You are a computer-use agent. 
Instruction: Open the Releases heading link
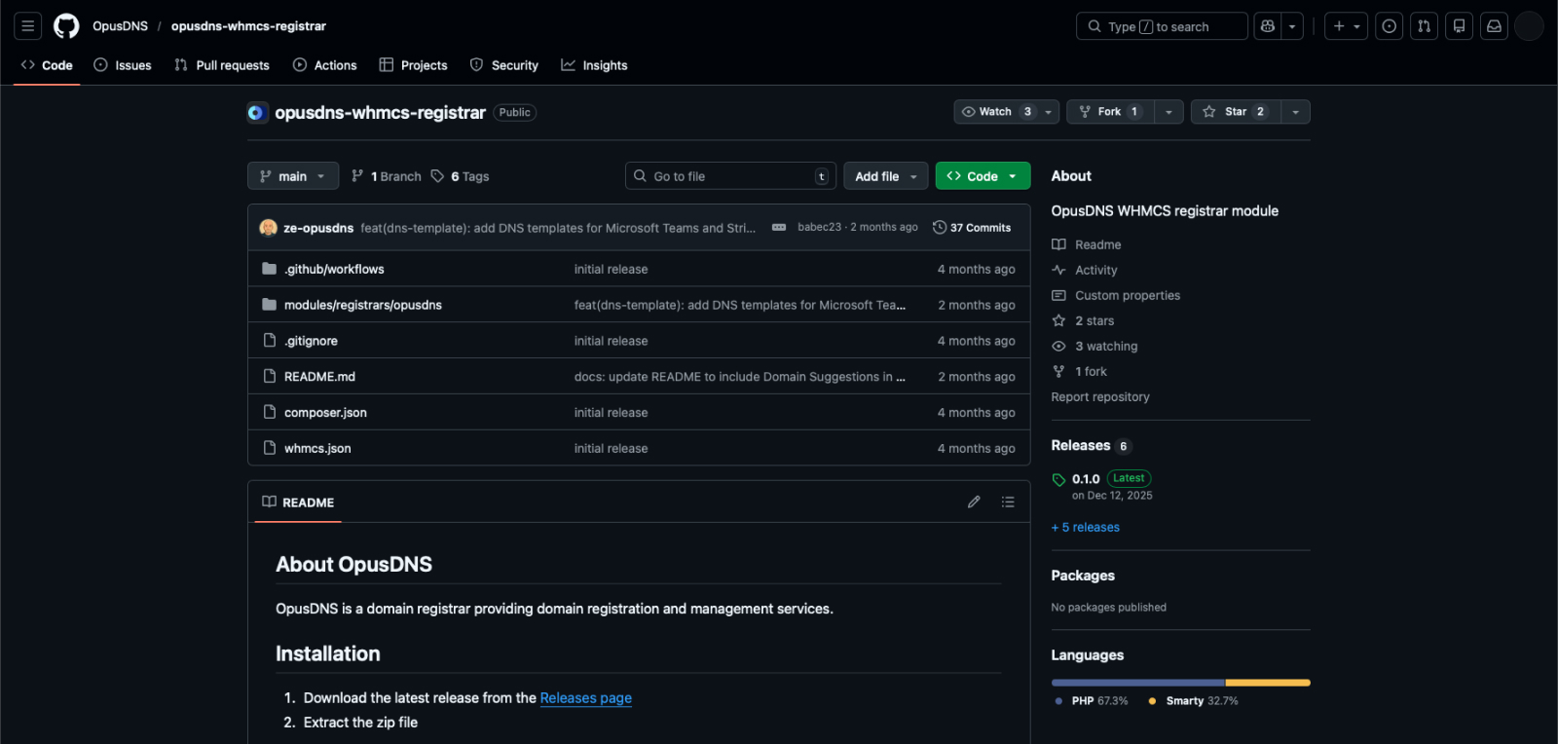[1091, 446]
